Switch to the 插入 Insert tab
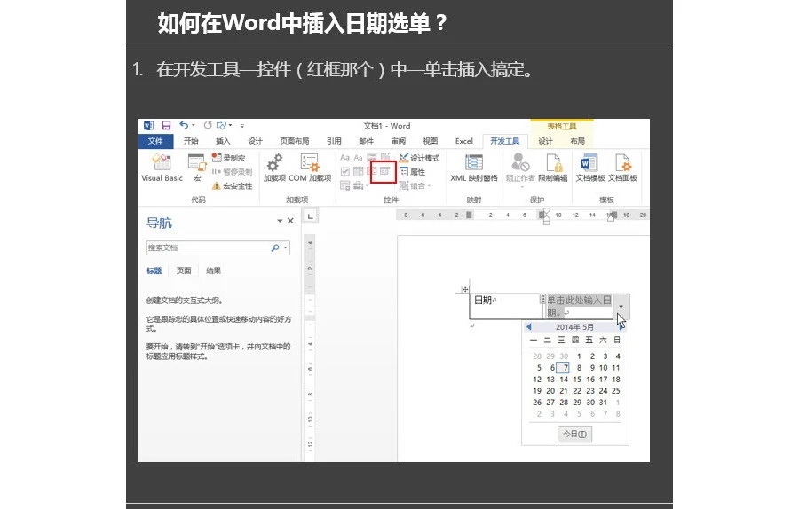799x509 pixels. [223, 141]
